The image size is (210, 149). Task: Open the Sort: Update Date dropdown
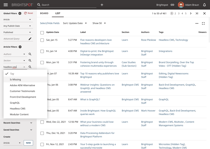pos(75,23)
